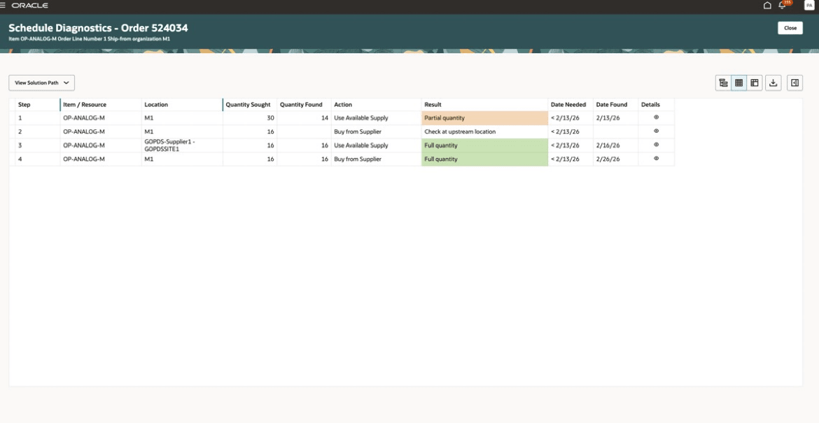Click the ORACLE logo in the header
819x423 pixels.
[29, 6]
